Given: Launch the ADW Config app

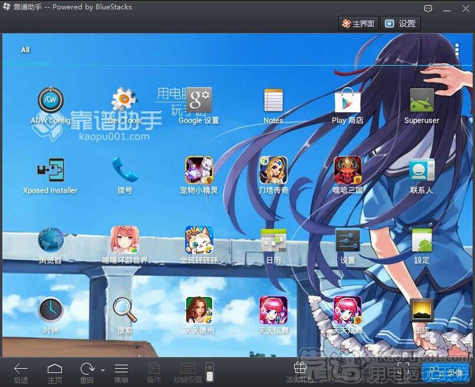Looking at the screenshot, I should click(x=51, y=102).
